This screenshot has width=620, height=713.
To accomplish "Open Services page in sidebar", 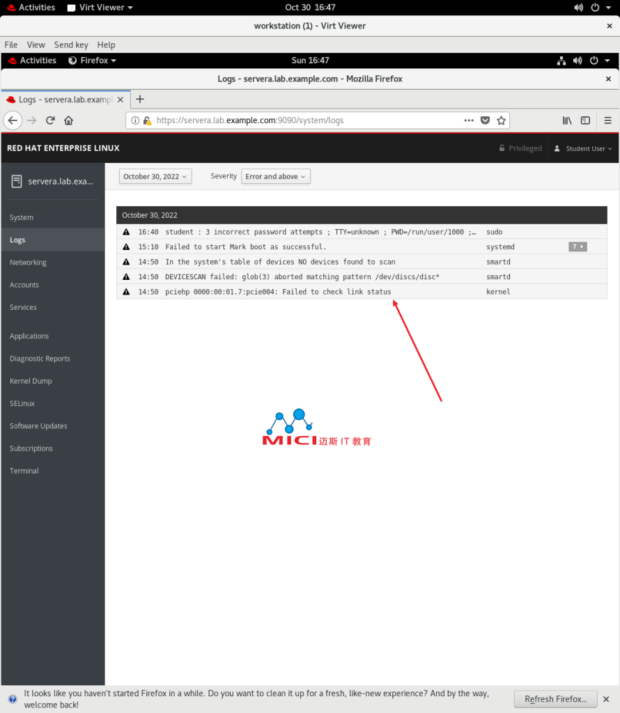I will [x=53, y=307].
